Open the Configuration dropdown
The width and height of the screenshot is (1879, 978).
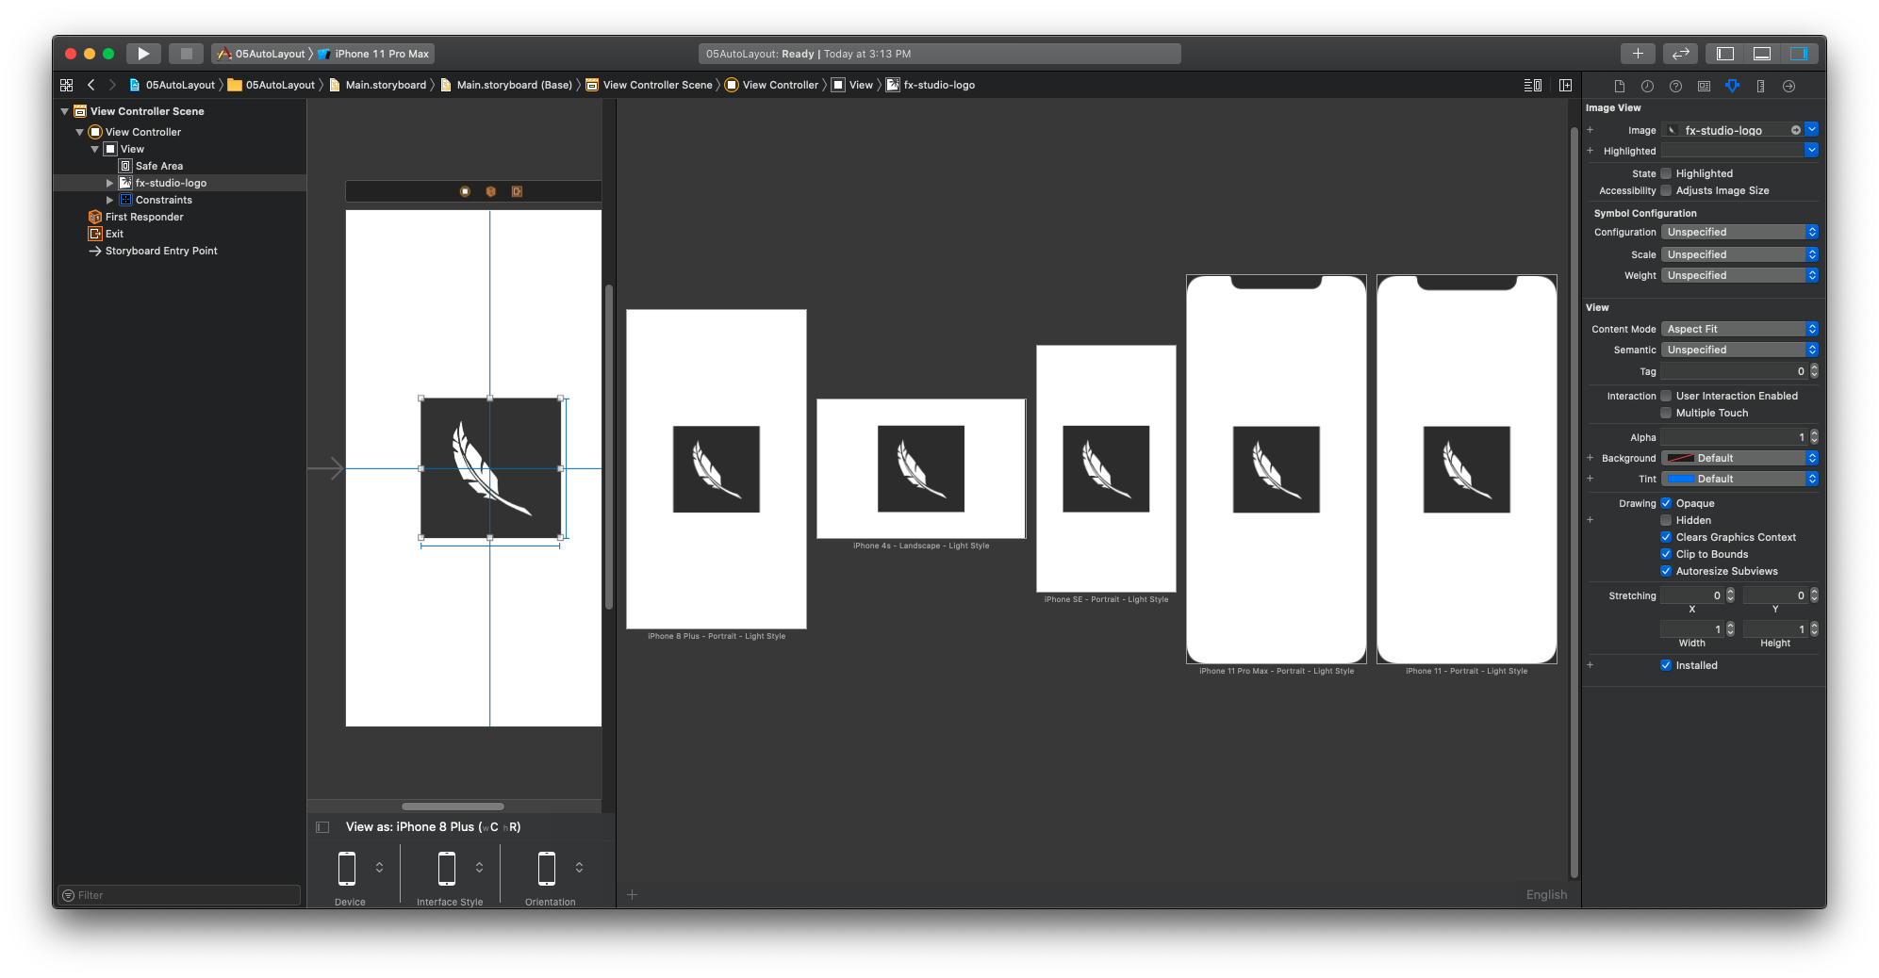pos(1739,232)
